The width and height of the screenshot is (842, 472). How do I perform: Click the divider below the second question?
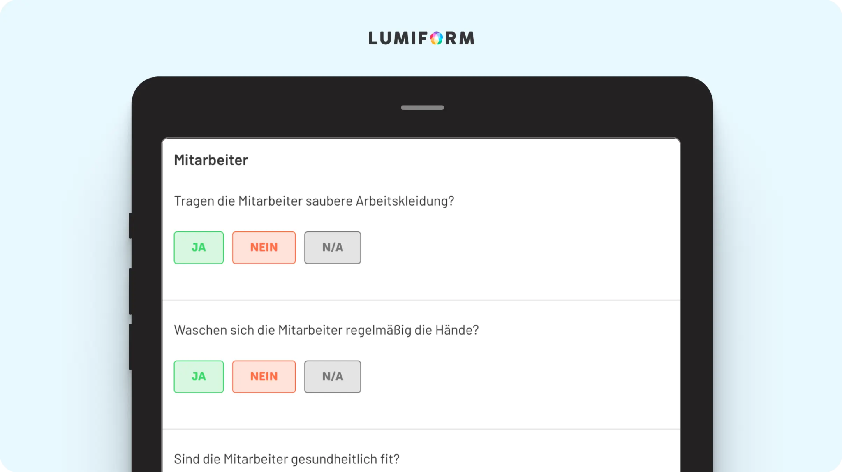(x=421, y=429)
